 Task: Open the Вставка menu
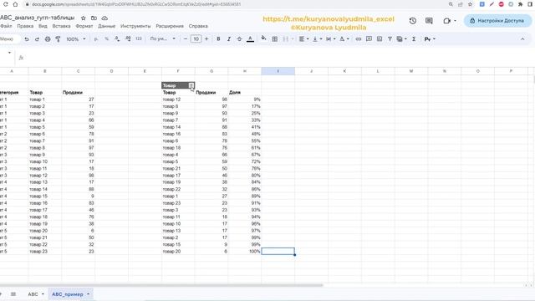pos(61,26)
